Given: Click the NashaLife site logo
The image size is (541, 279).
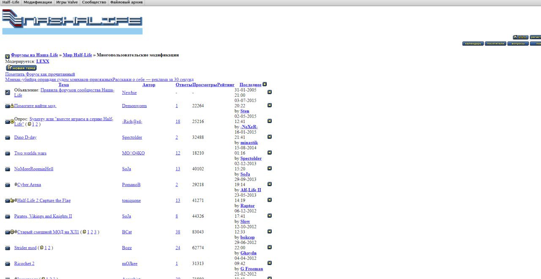Looking at the screenshot, I should coord(72,22).
